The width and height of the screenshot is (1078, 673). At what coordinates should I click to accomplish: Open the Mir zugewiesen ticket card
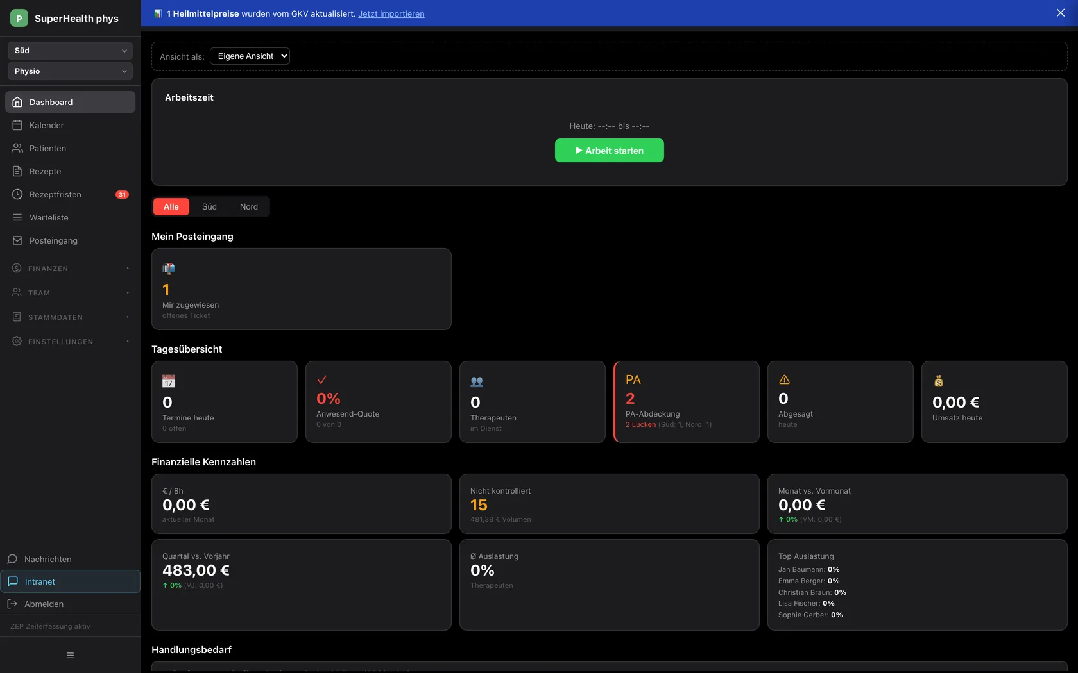point(302,289)
